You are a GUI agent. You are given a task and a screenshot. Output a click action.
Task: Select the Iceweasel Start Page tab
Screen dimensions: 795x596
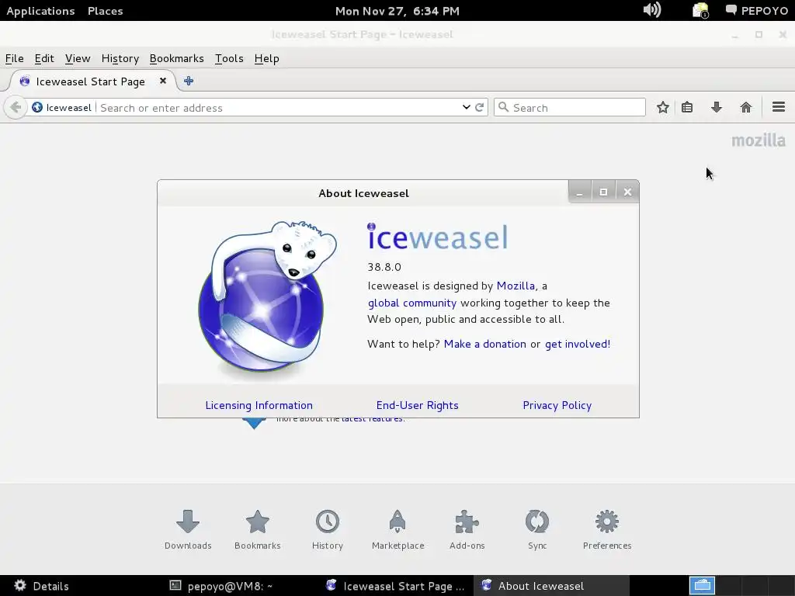point(90,81)
